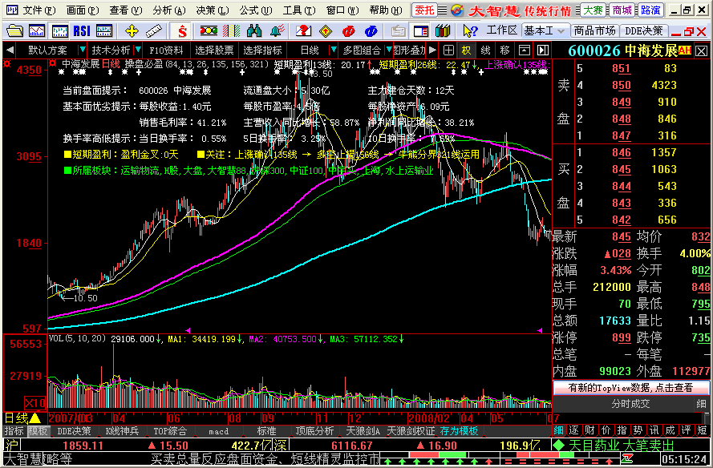Click the 路演 button
Screen dimensions: 713x468
tap(651, 10)
